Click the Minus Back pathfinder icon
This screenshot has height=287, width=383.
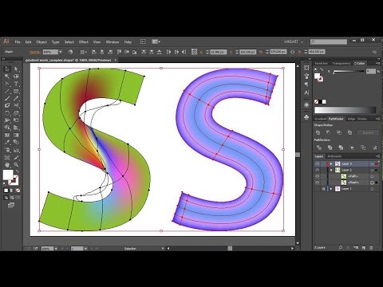click(x=374, y=147)
